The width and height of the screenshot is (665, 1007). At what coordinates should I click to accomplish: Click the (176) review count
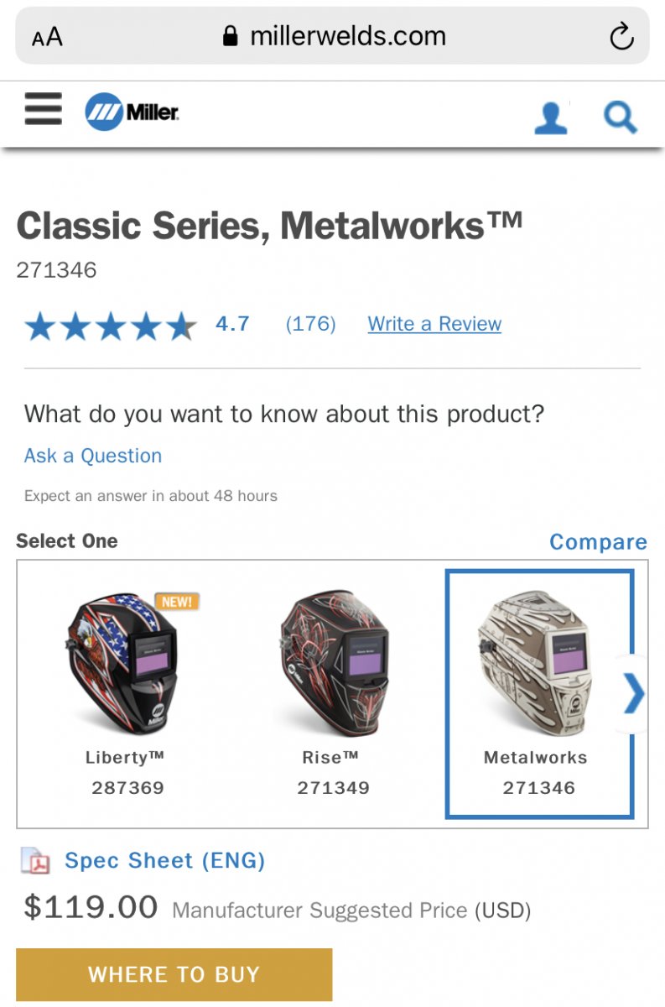[310, 324]
